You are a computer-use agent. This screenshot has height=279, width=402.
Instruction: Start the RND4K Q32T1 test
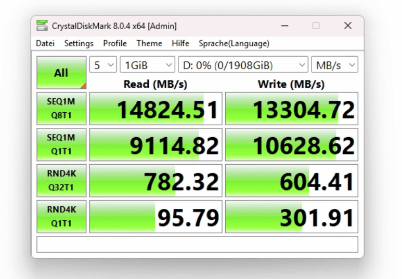point(61,181)
